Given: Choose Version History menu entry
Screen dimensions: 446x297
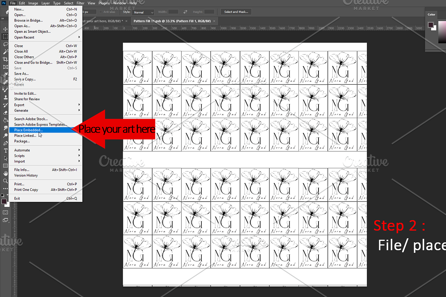Looking at the screenshot, I should click(x=45, y=175).
